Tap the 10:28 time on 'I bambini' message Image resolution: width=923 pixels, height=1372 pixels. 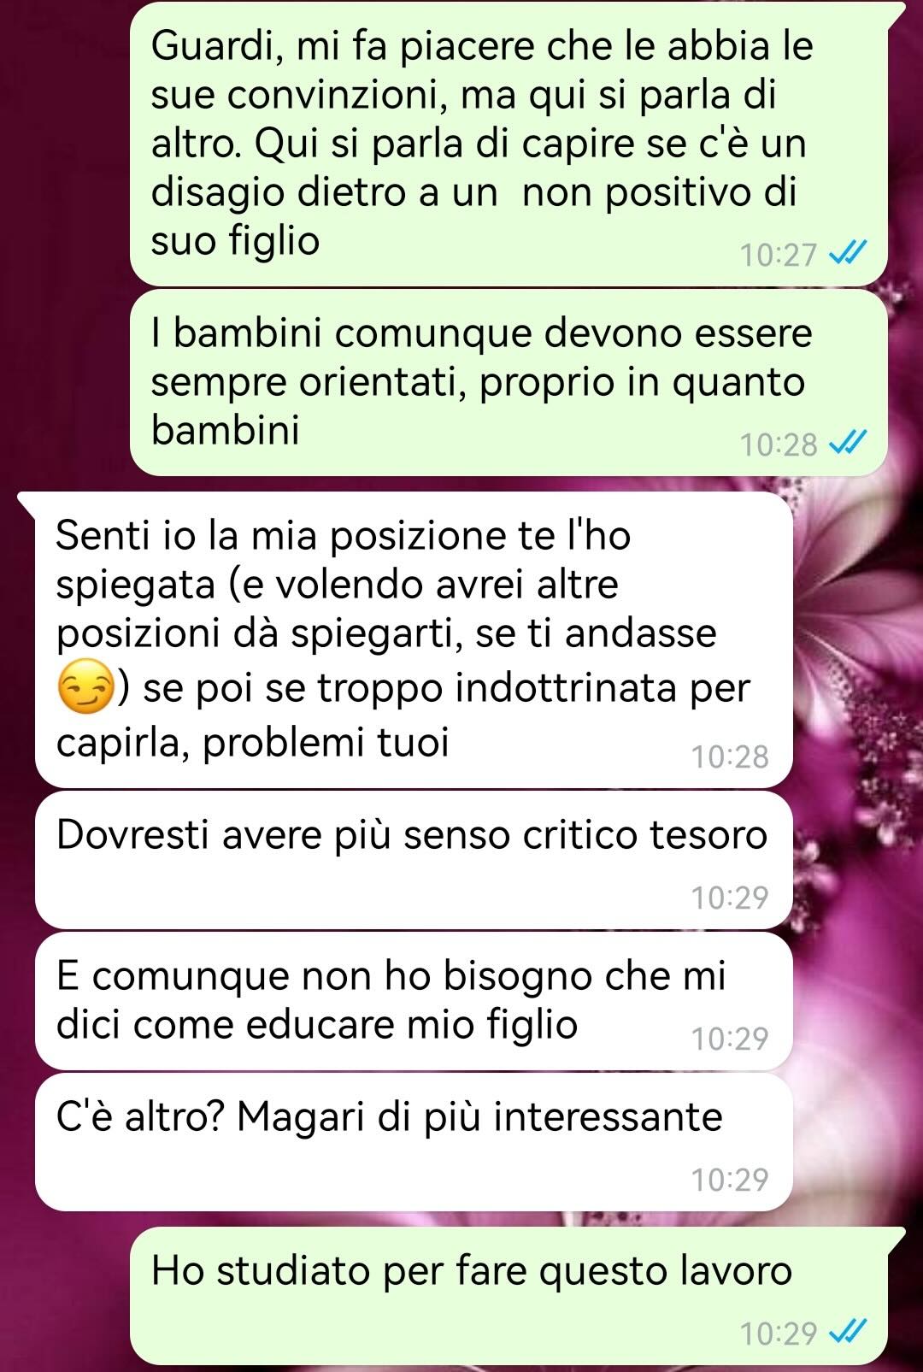pos(778,445)
